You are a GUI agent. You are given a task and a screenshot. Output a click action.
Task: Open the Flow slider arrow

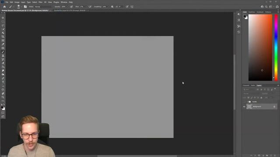tap(86, 7)
